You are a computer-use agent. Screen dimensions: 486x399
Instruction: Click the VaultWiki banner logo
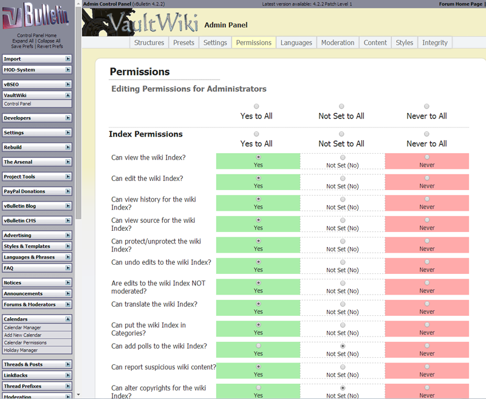click(146, 22)
